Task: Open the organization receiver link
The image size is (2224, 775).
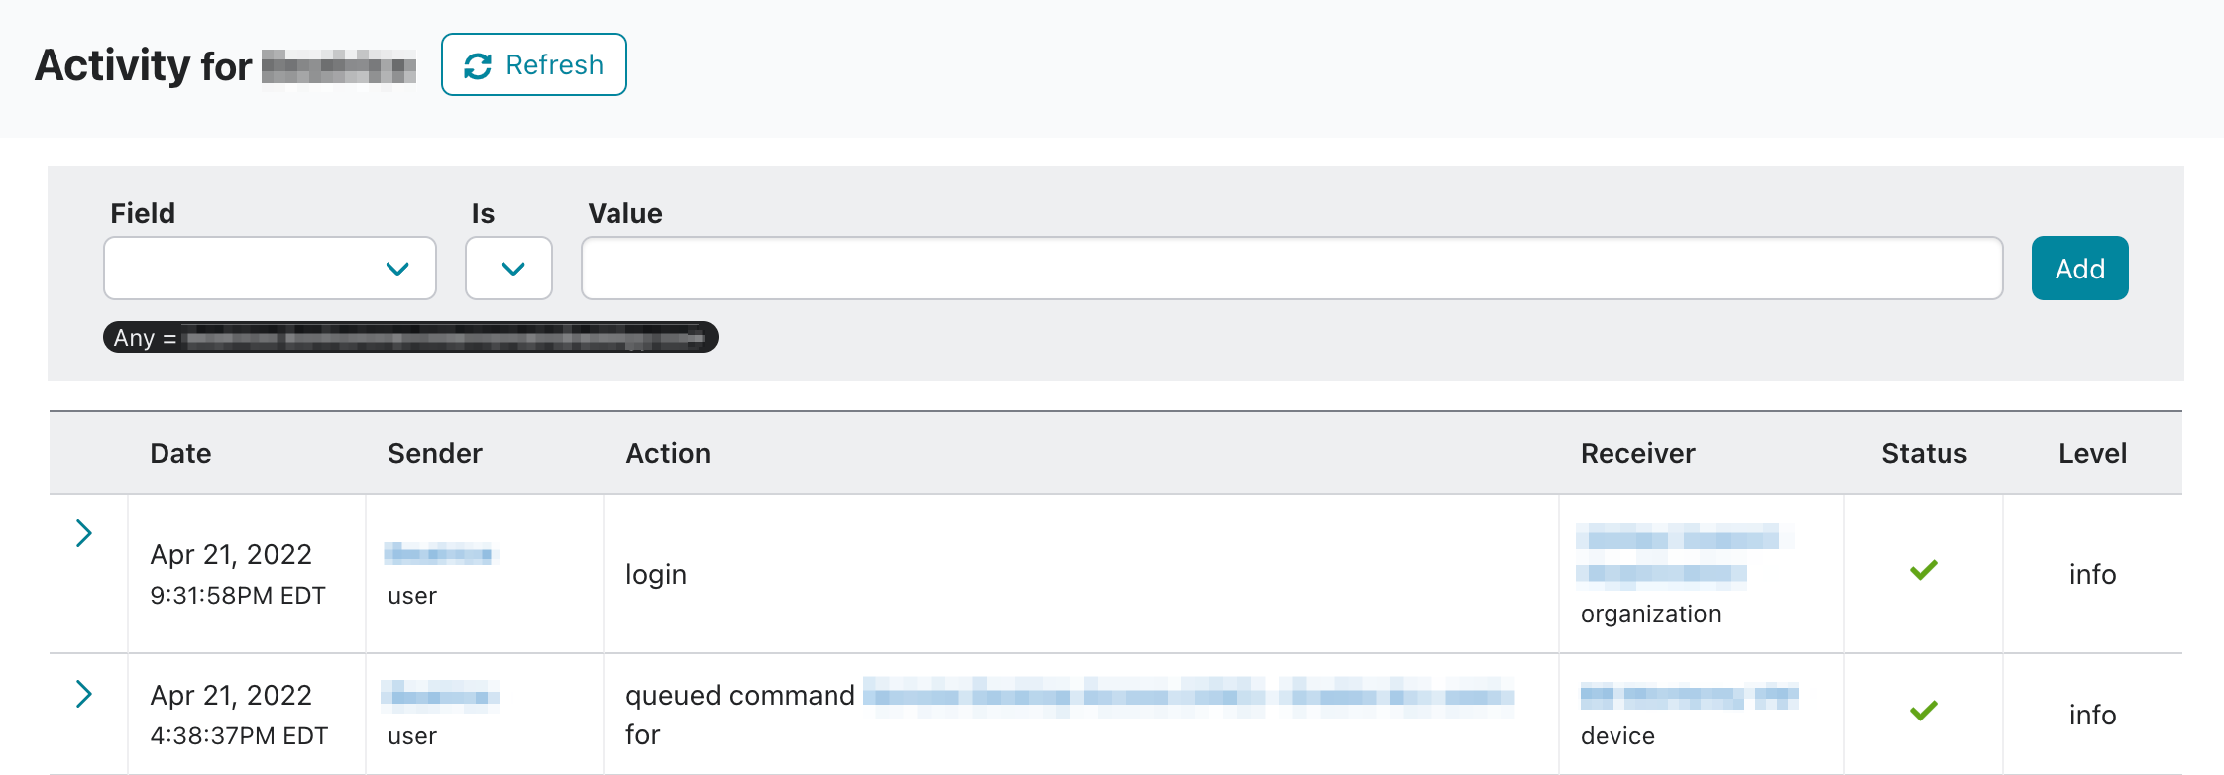Action: pyautogui.click(x=1683, y=555)
